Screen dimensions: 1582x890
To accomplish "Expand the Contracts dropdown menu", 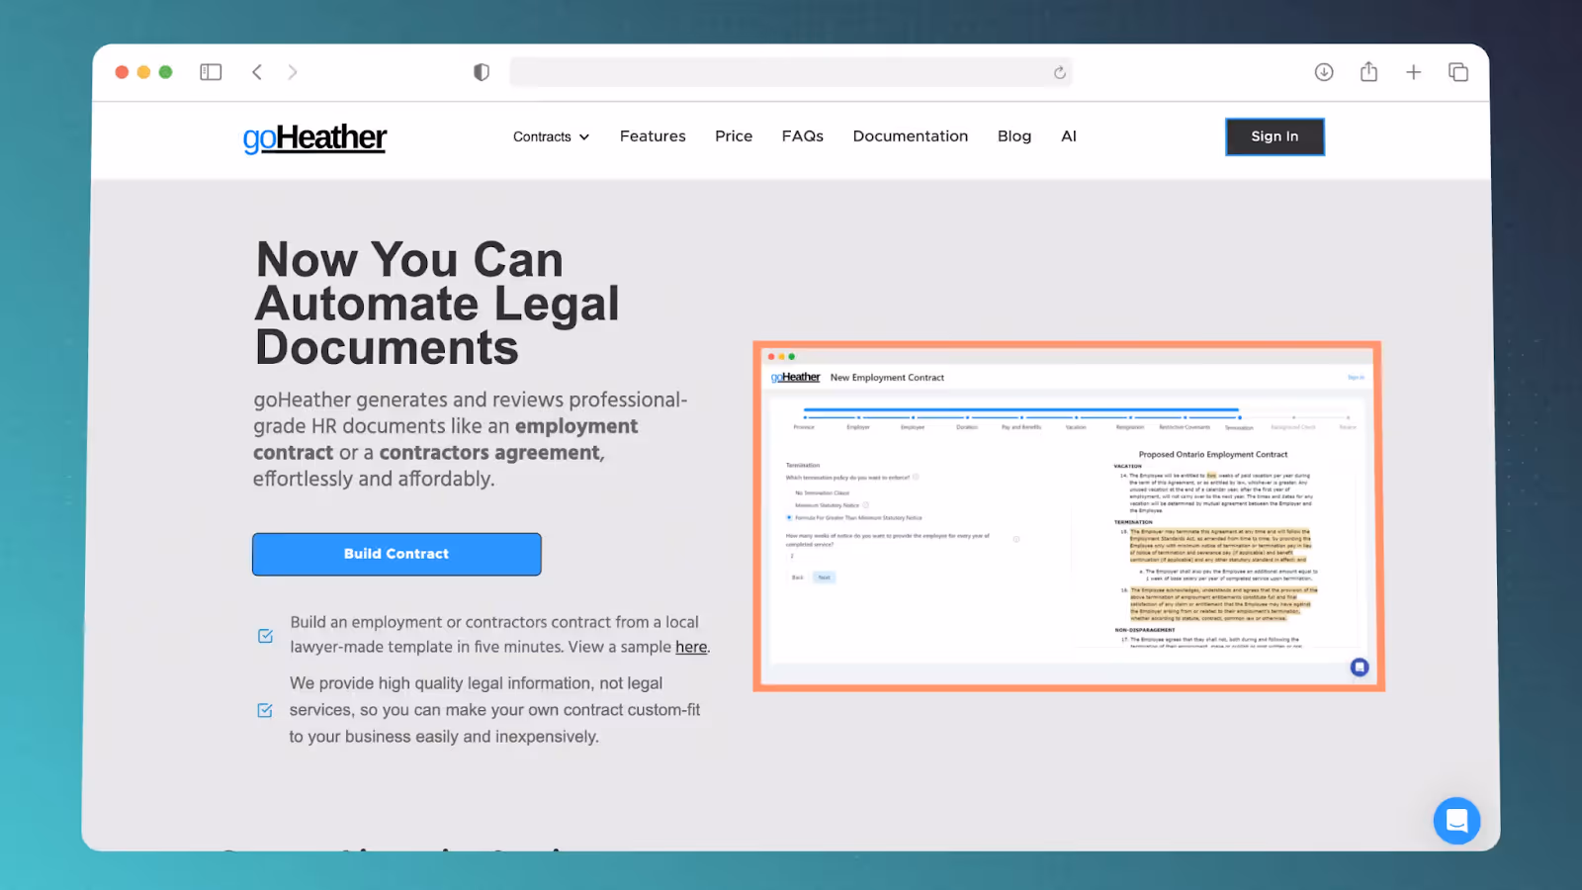I will 551,136.
